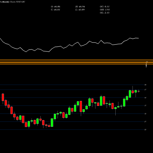
Task: Click the 'OH: 1.91' reading
Action: pyautogui.click(x=105, y=10)
